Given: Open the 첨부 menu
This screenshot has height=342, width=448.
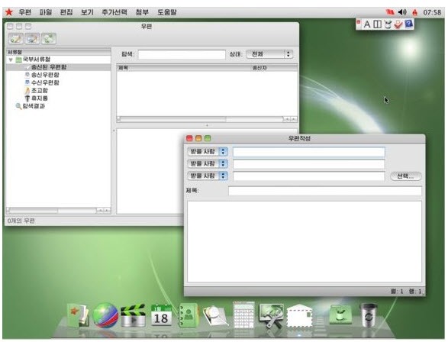Looking at the screenshot, I should click(142, 12).
